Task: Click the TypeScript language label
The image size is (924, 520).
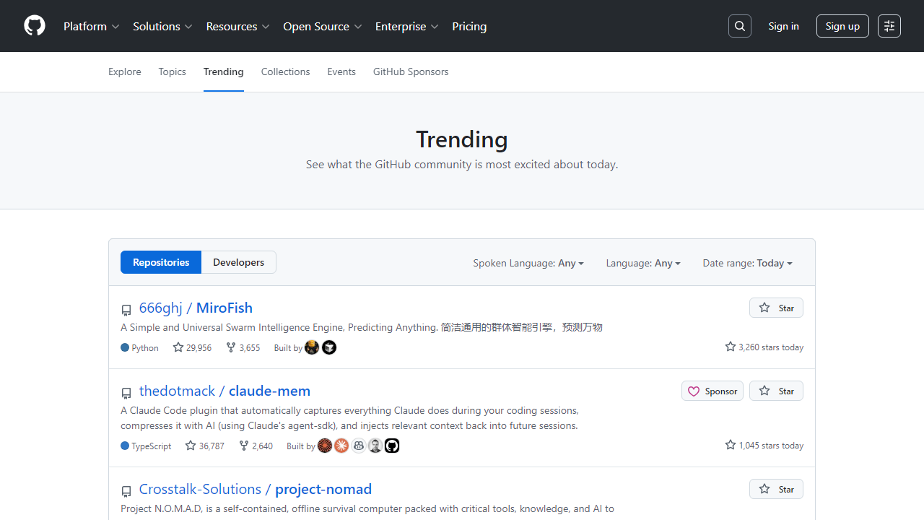Action: click(x=152, y=446)
